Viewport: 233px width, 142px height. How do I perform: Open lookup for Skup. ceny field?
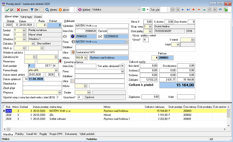(x=150, y=26)
